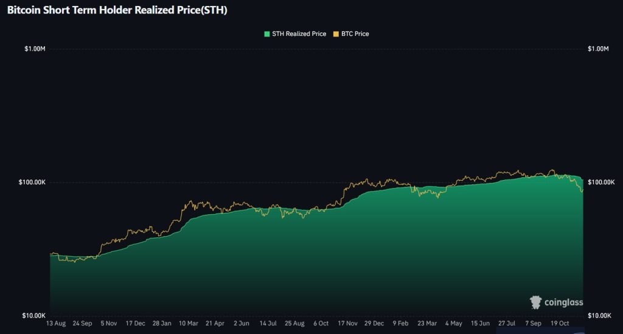623x334 pixels.
Task: Select the 5 Nov date label
Action: coord(110,324)
